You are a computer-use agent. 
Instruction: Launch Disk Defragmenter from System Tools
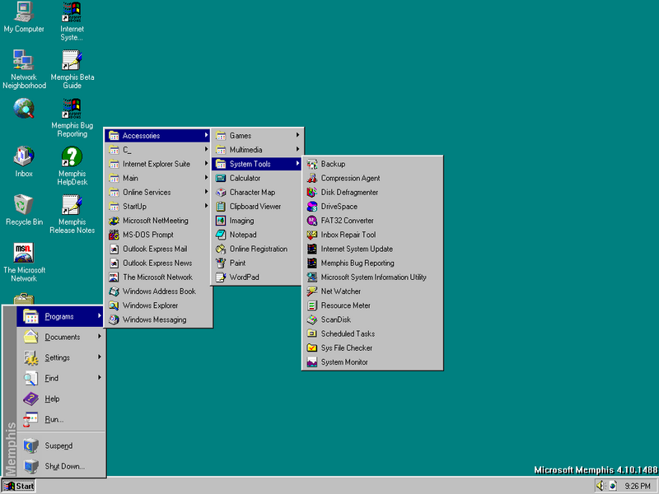[x=349, y=192]
